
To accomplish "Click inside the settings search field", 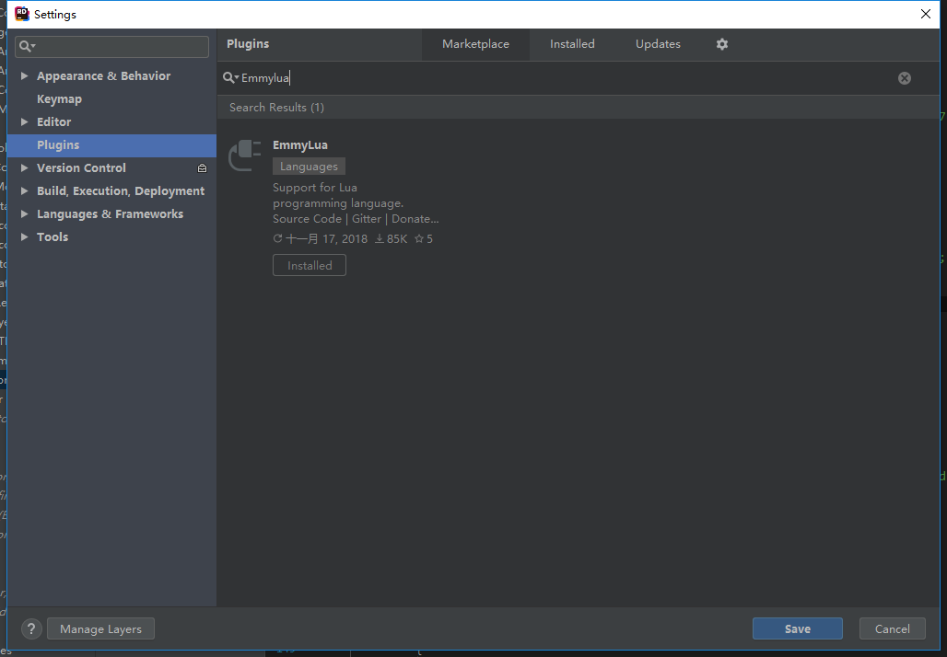I will (111, 46).
